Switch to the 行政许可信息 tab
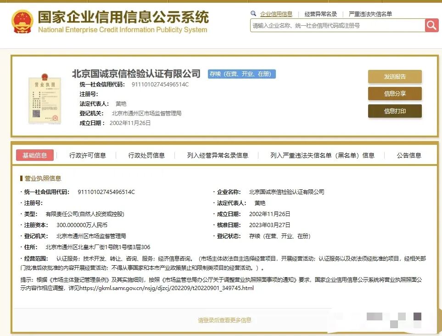The image size is (442, 336). pos(87,155)
